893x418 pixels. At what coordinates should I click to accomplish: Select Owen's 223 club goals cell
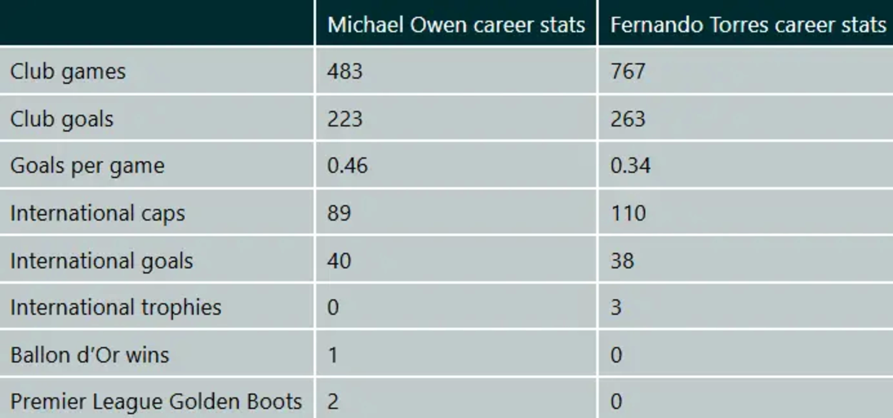point(345,119)
